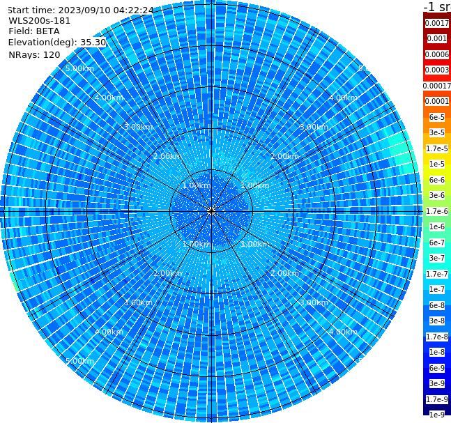Select the 0.0001 colorbar label
The height and width of the screenshot is (423, 451).
(x=437, y=101)
